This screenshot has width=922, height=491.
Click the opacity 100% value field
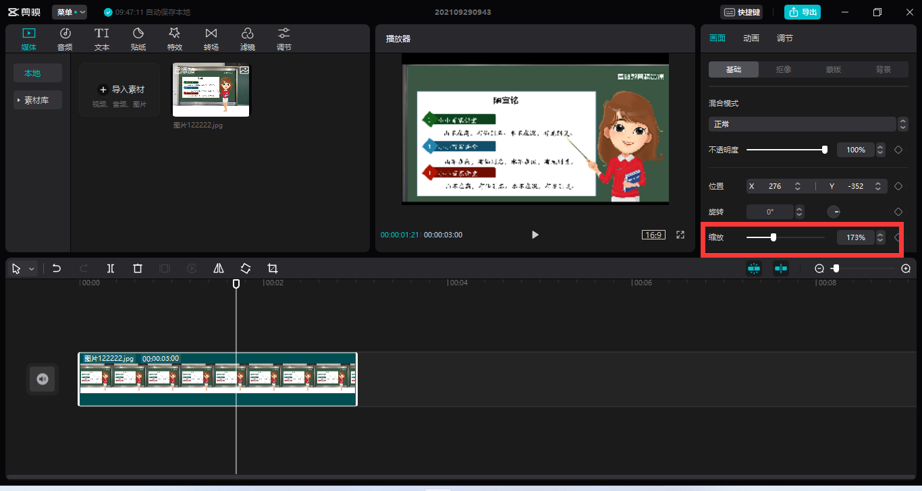(x=856, y=150)
